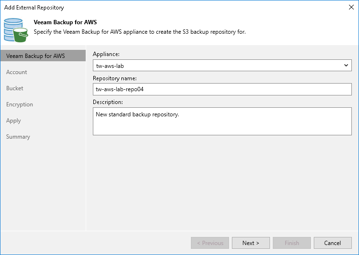The width and height of the screenshot is (359, 255).
Task: Click inside the Description text box
Action: tap(222, 121)
